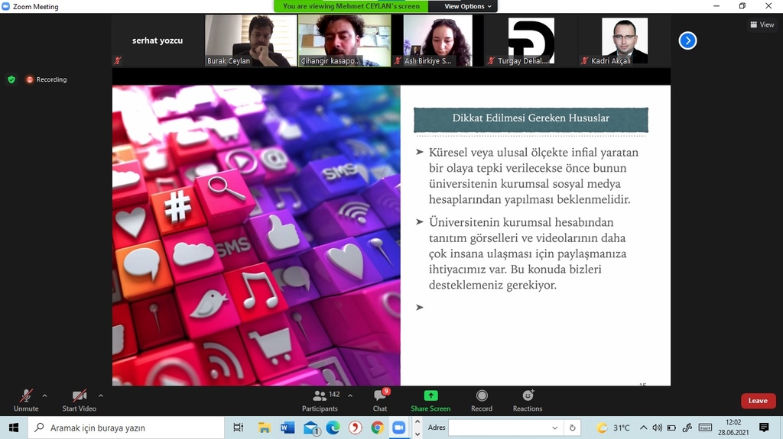Open the Chat panel

pyautogui.click(x=380, y=401)
